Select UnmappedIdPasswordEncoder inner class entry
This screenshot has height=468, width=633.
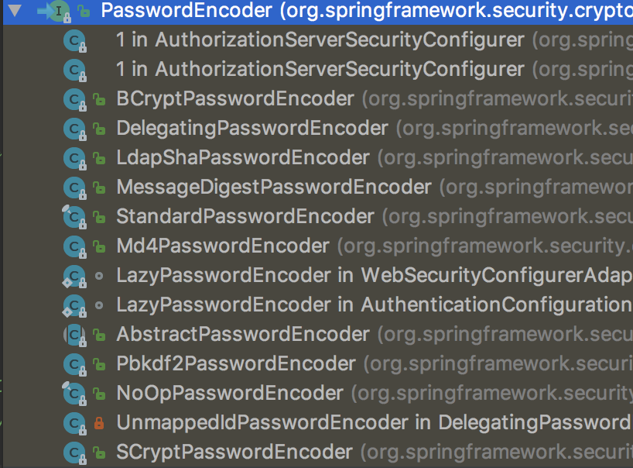[262, 423]
